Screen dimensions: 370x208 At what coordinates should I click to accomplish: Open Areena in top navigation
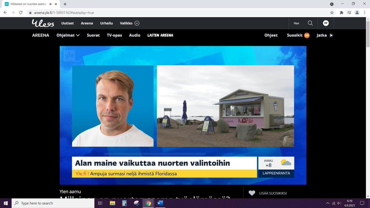point(87,23)
